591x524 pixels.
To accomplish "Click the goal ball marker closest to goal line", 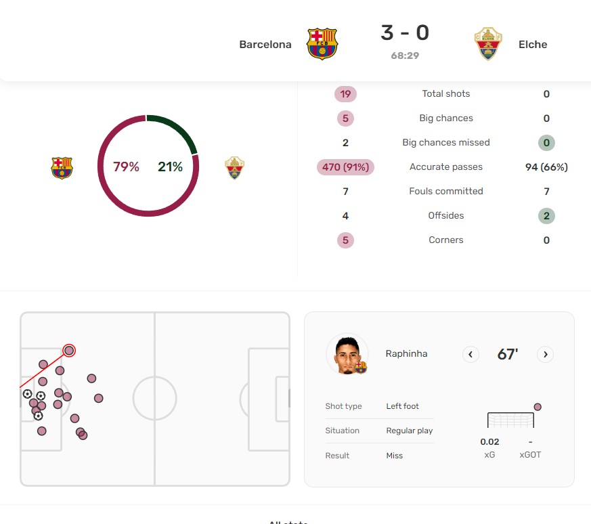I will point(27,394).
